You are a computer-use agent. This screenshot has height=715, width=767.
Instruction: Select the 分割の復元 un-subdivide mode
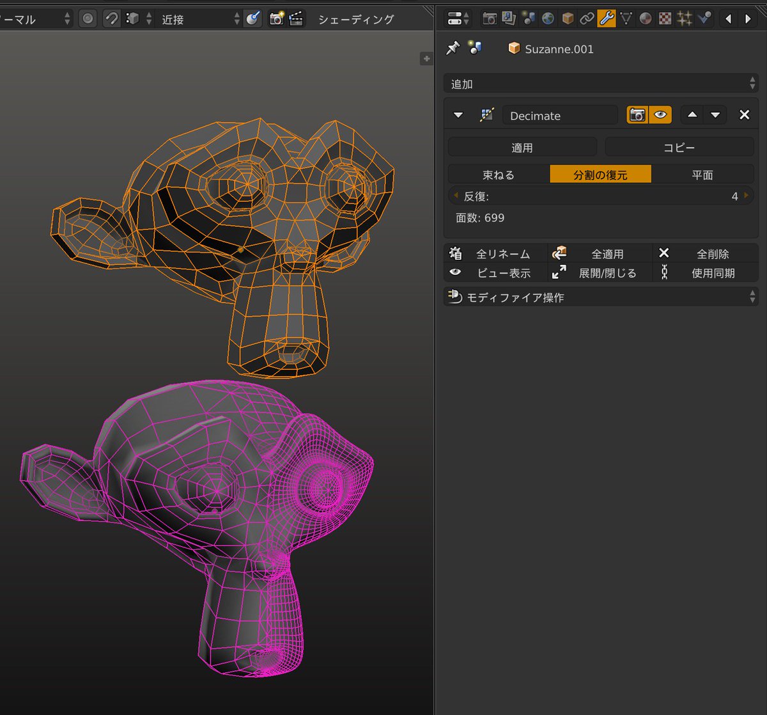point(600,175)
